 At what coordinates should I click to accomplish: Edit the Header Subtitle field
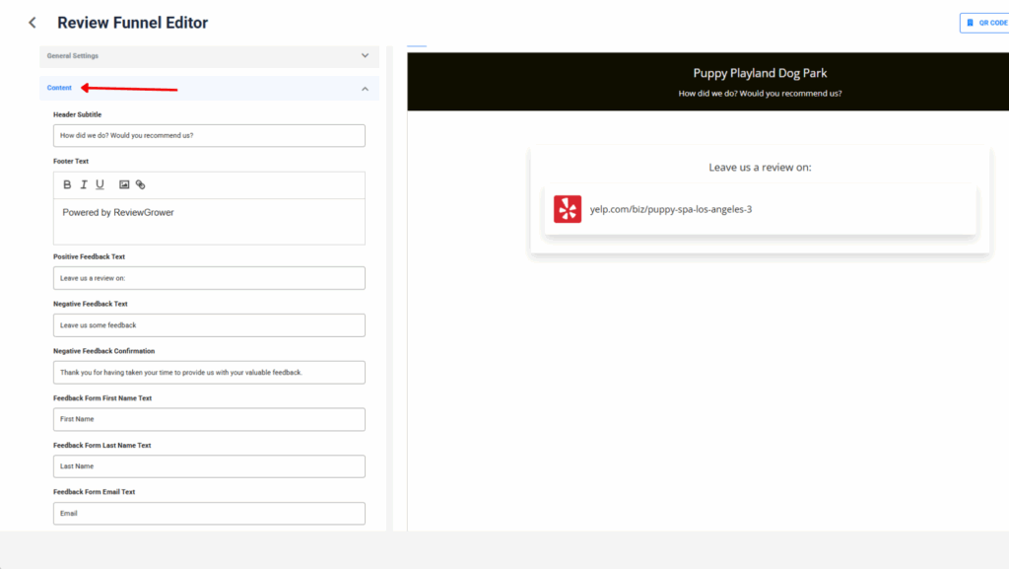point(209,136)
